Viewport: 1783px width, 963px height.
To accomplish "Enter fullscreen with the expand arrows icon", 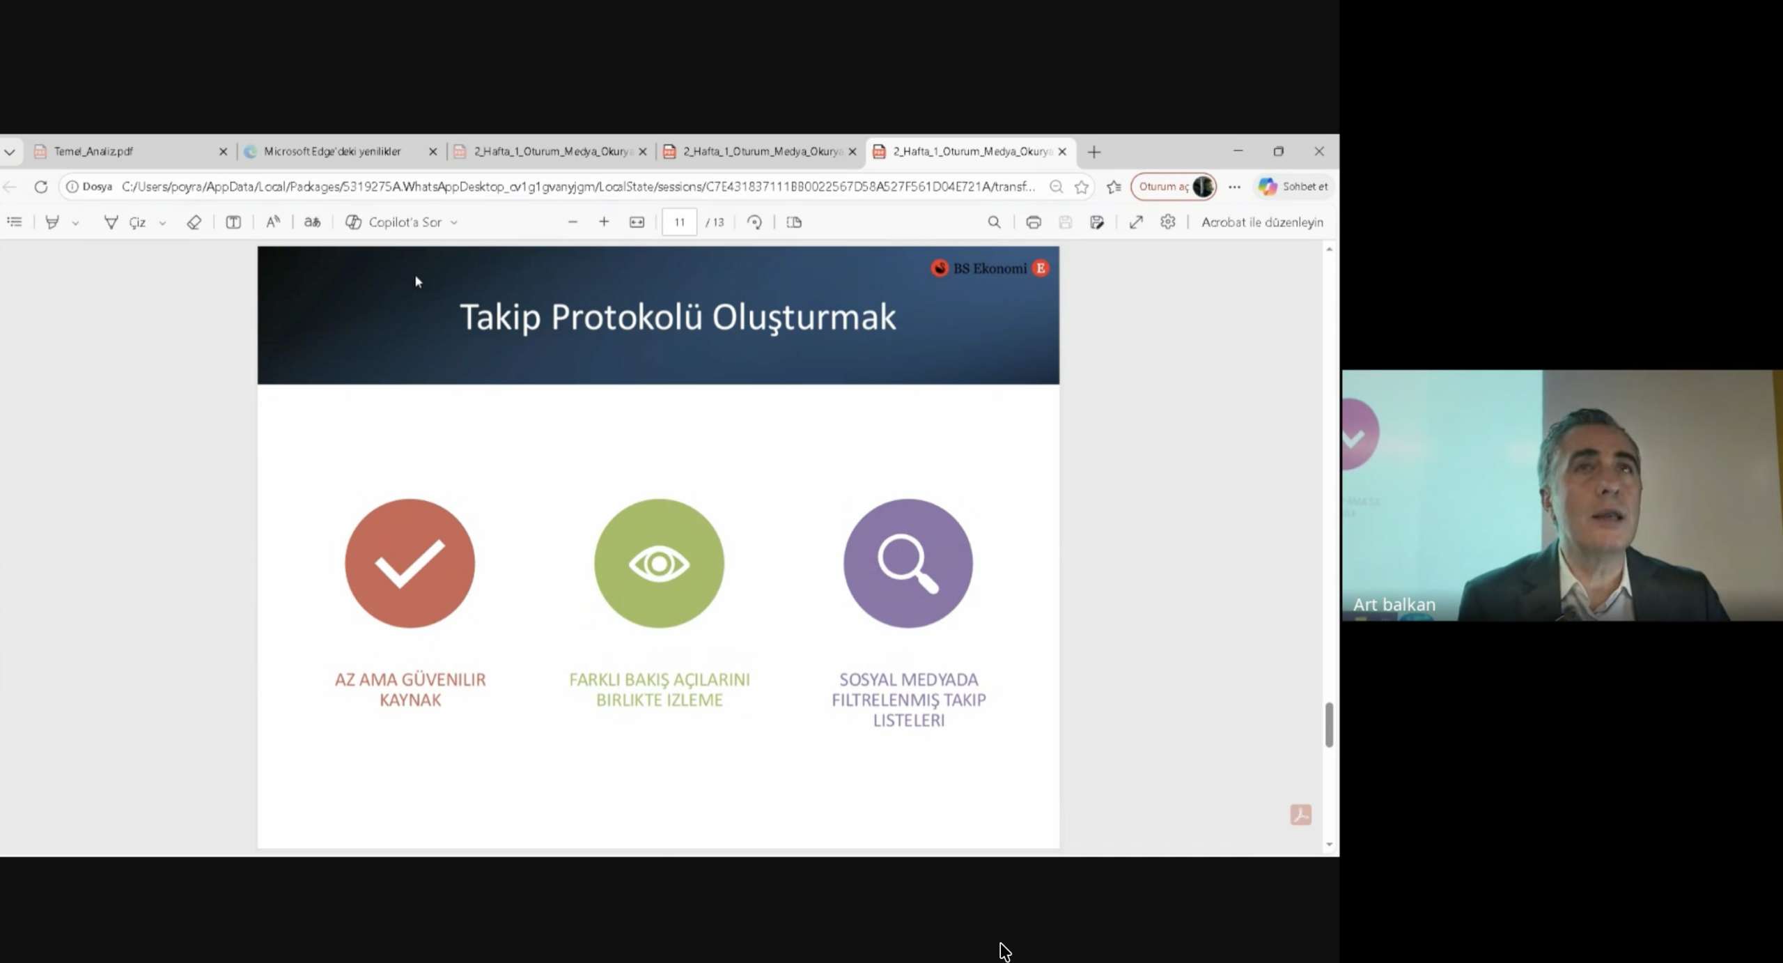I will click(1136, 222).
